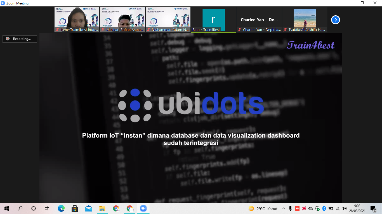Open the weather widget showing 29°C Kabut
The width and height of the screenshot is (382, 214).
point(263,208)
